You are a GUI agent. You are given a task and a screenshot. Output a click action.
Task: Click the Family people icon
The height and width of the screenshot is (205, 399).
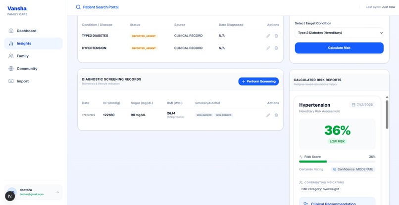tap(11, 56)
